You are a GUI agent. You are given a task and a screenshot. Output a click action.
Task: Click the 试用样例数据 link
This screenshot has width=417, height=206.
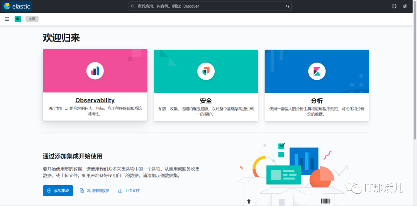click(95, 191)
